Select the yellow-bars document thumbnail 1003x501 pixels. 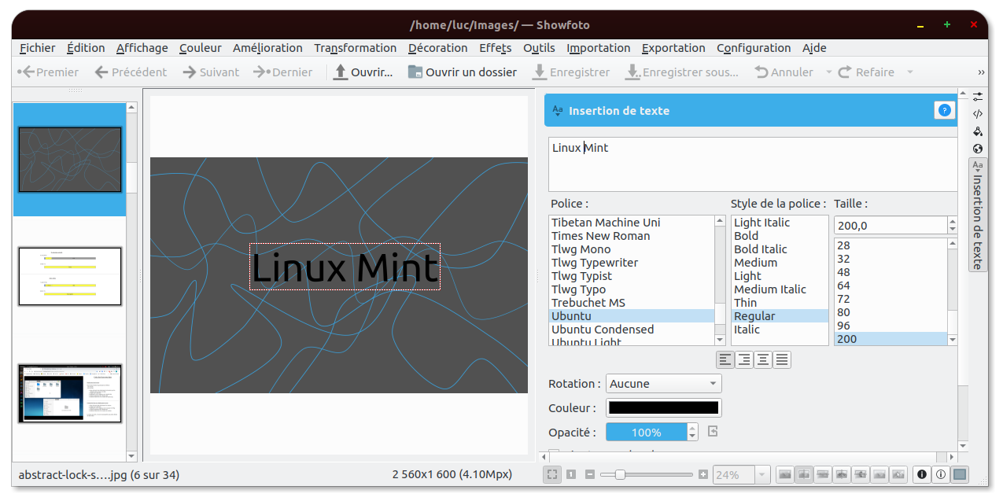point(70,276)
